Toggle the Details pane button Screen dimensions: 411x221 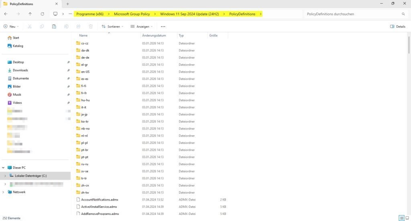pos(397,26)
